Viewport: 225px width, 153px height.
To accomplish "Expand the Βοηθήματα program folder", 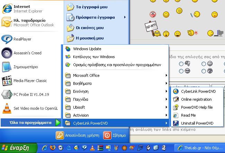I will coord(116,83).
